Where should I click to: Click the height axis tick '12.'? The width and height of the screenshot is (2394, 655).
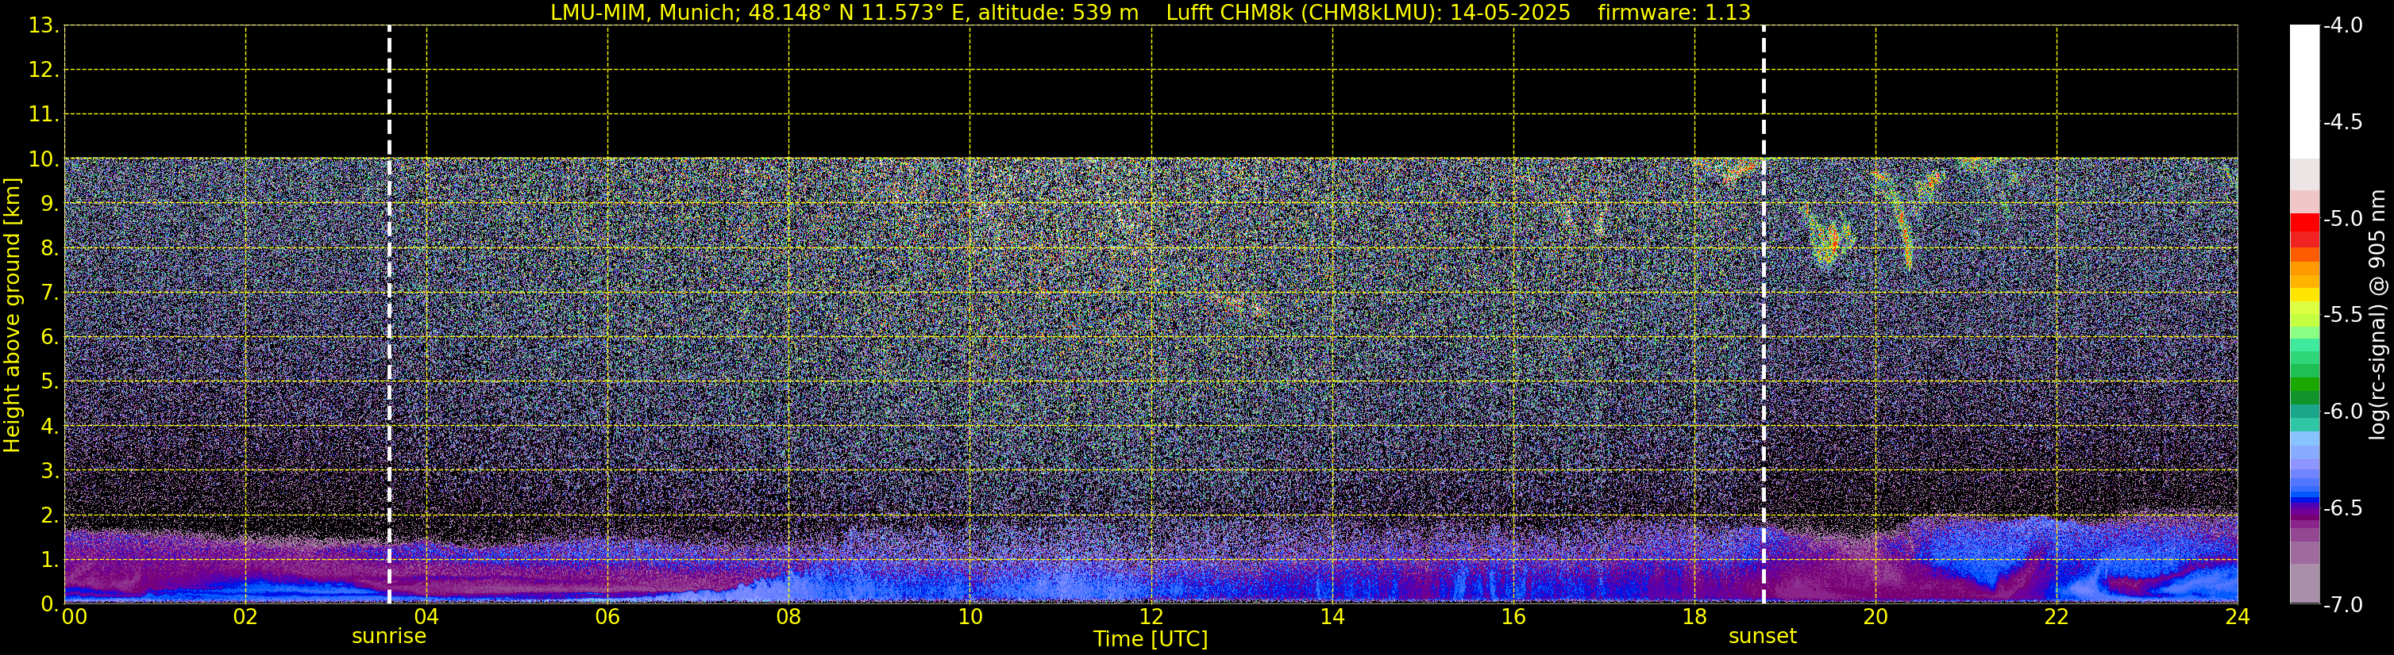(44, 71)
